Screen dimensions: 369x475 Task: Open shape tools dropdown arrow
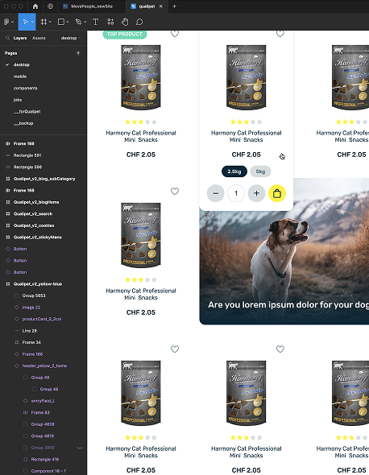click(x=68, y=22)
